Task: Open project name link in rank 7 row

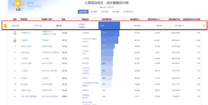Action: (x=26, y=63)
